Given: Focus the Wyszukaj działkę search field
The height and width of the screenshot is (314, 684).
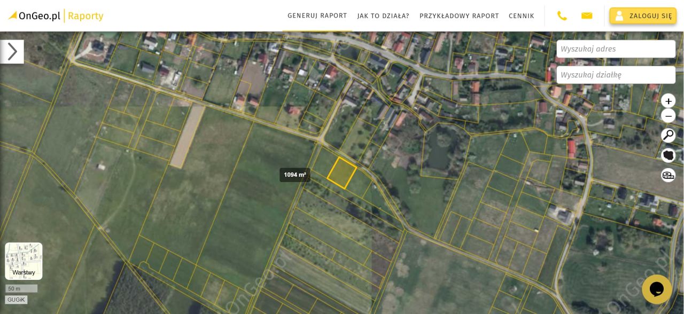Looking at the screenshot, I should [x=616, y=75].
